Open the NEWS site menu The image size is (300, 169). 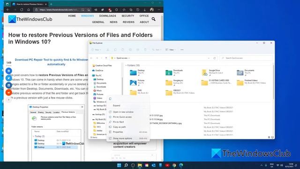click(x=113, y=22)
